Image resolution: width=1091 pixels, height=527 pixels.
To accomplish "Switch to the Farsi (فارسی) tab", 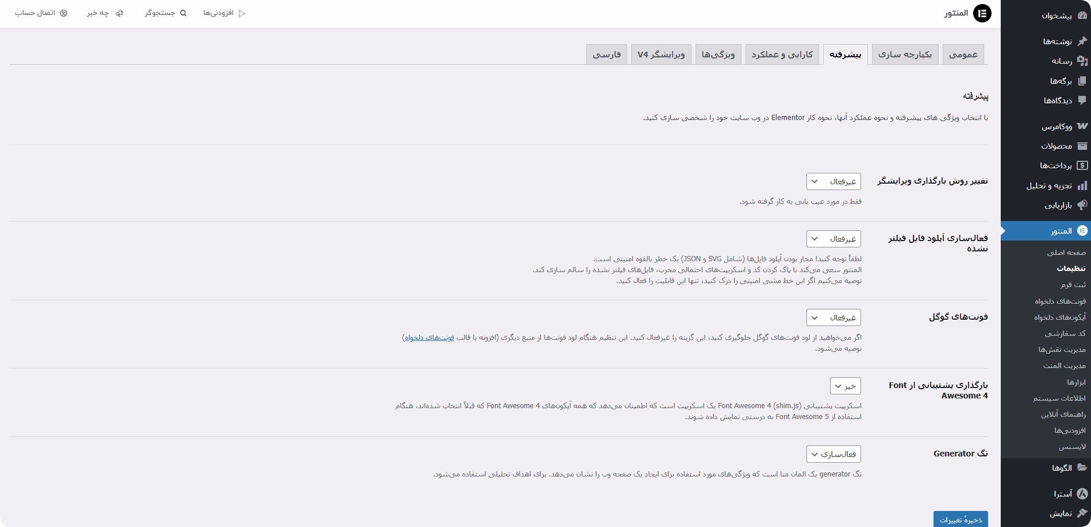I will (607, 55).
